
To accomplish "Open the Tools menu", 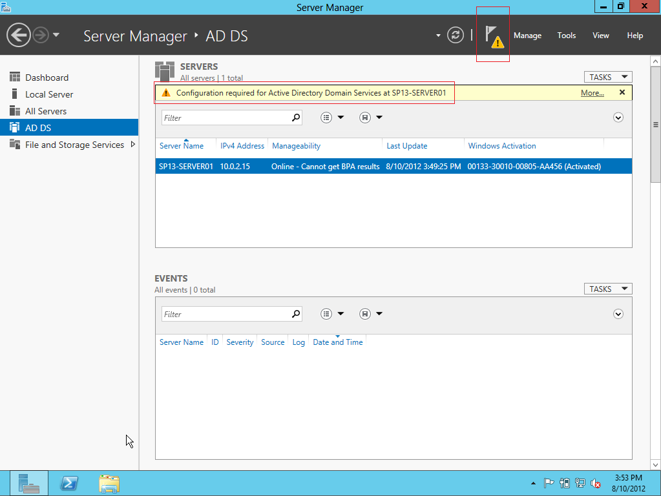I will 566,36.
